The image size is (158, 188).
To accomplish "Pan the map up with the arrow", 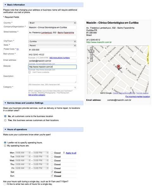I will 91,48.
